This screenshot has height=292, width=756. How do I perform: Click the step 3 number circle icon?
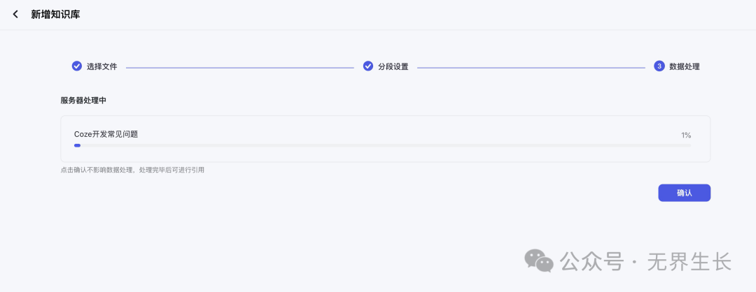pos(659,66)
